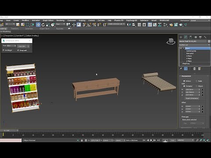Open the Layer Explorer icon

(144, 25)
